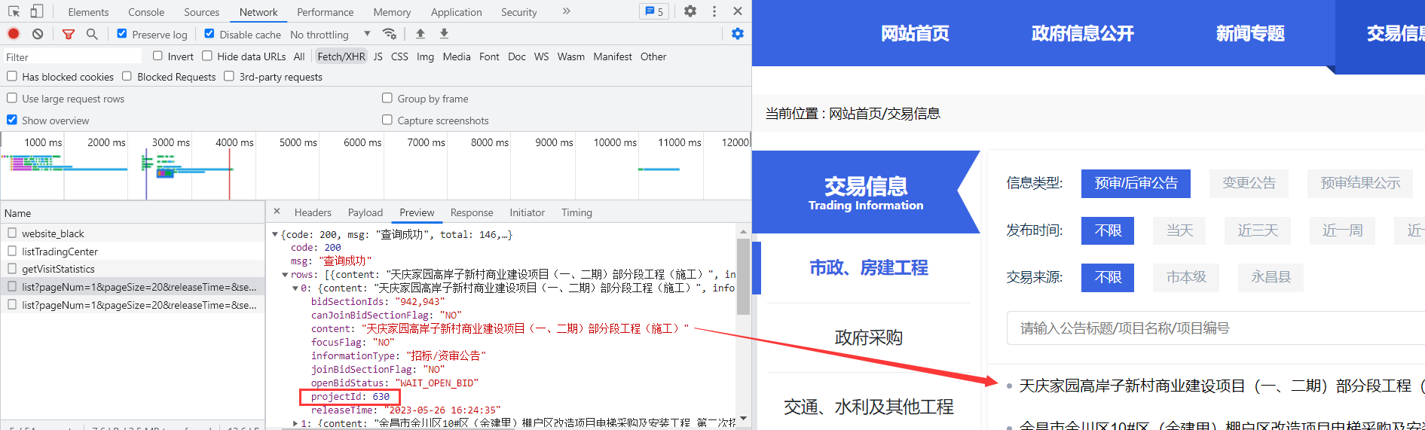Collapse the rows array in preview

[x=285, y=275]
